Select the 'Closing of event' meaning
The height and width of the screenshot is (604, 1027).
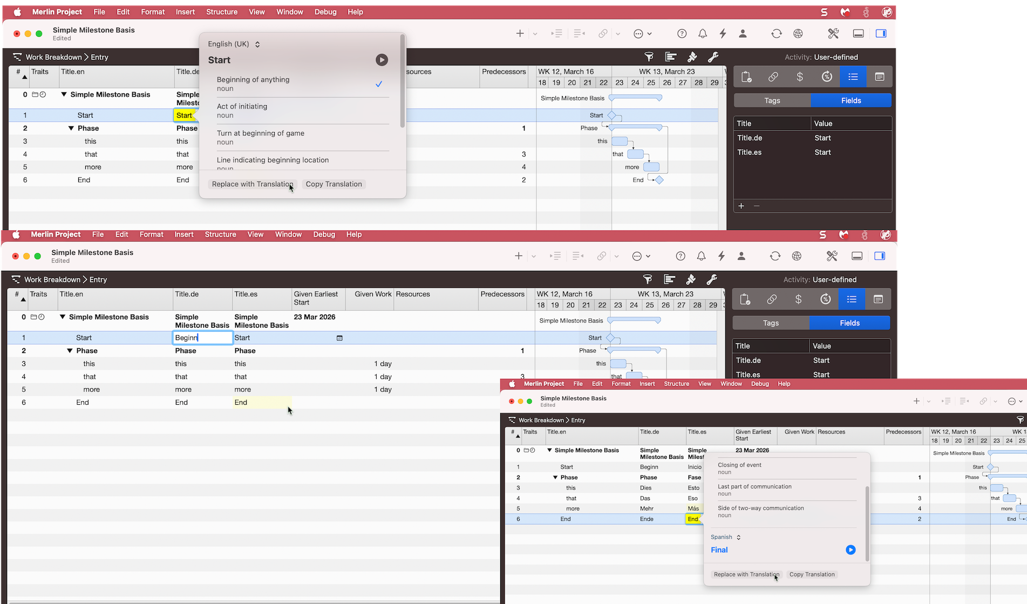click(787, 468)
